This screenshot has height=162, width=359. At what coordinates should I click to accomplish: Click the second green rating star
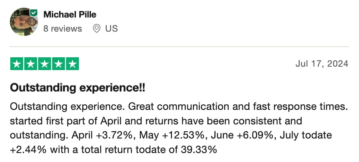31,64
